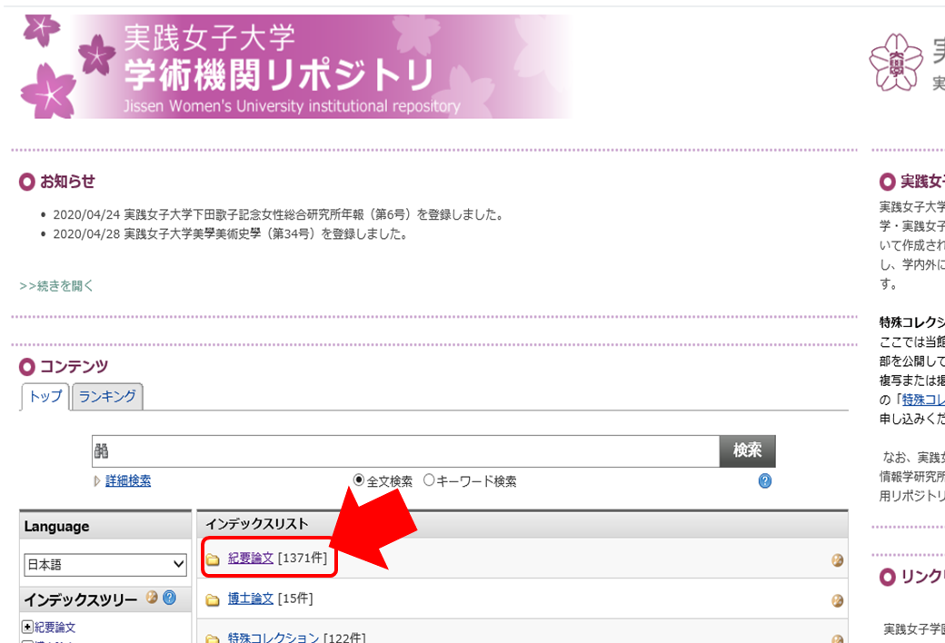Click the 2020/04/24 news entry about 年報 第6号

(278, 214)
